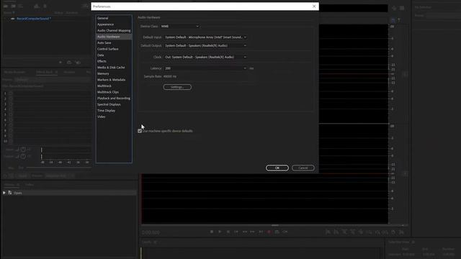This screenshot has height=259, width=461.
Task: Toggle power for Effects Rack slot 2
Action: click(x=11, y=99)
